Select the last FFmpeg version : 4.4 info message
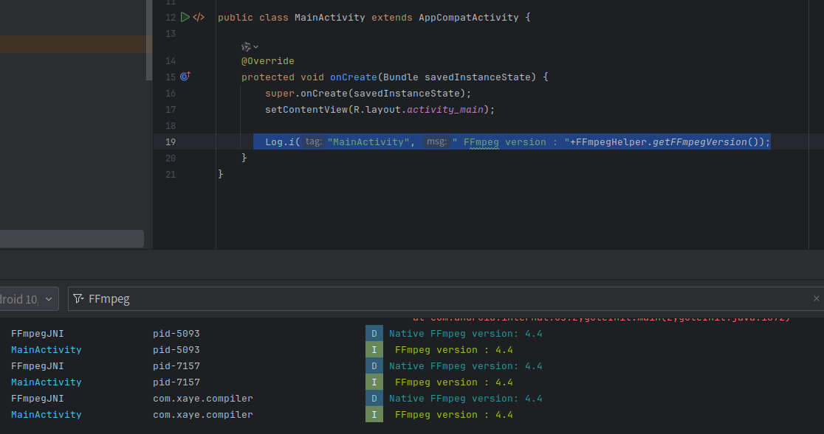Image resolution: width=824 pixels, height=434 pixels. tap(453, 415)
